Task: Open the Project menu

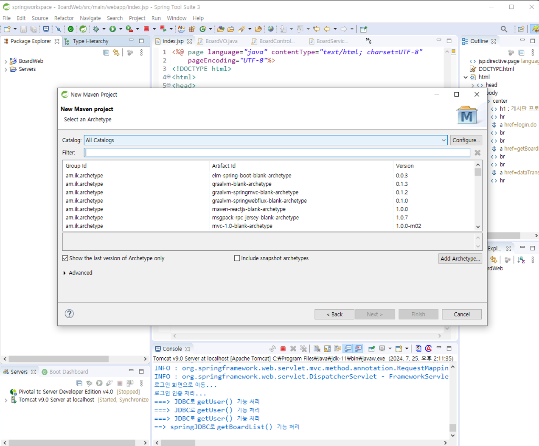Action: point(137,18)
